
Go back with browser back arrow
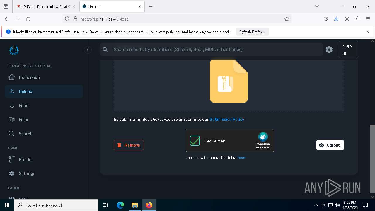click(7, 19)
